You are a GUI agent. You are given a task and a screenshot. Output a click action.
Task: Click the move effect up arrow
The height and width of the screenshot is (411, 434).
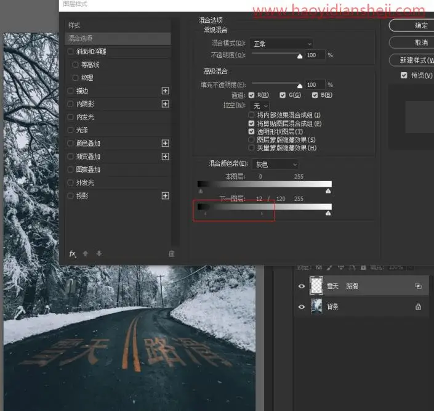point(85,254)
